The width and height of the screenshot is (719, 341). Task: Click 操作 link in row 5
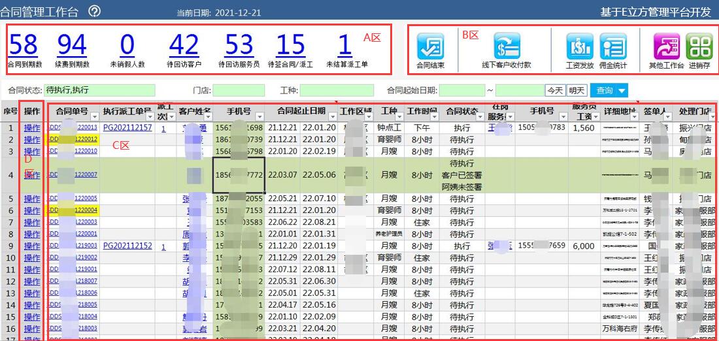point(31,199)
